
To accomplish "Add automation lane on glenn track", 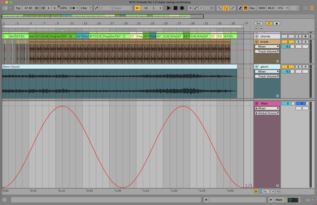I will pyautogui.click(x=277, y=96).
